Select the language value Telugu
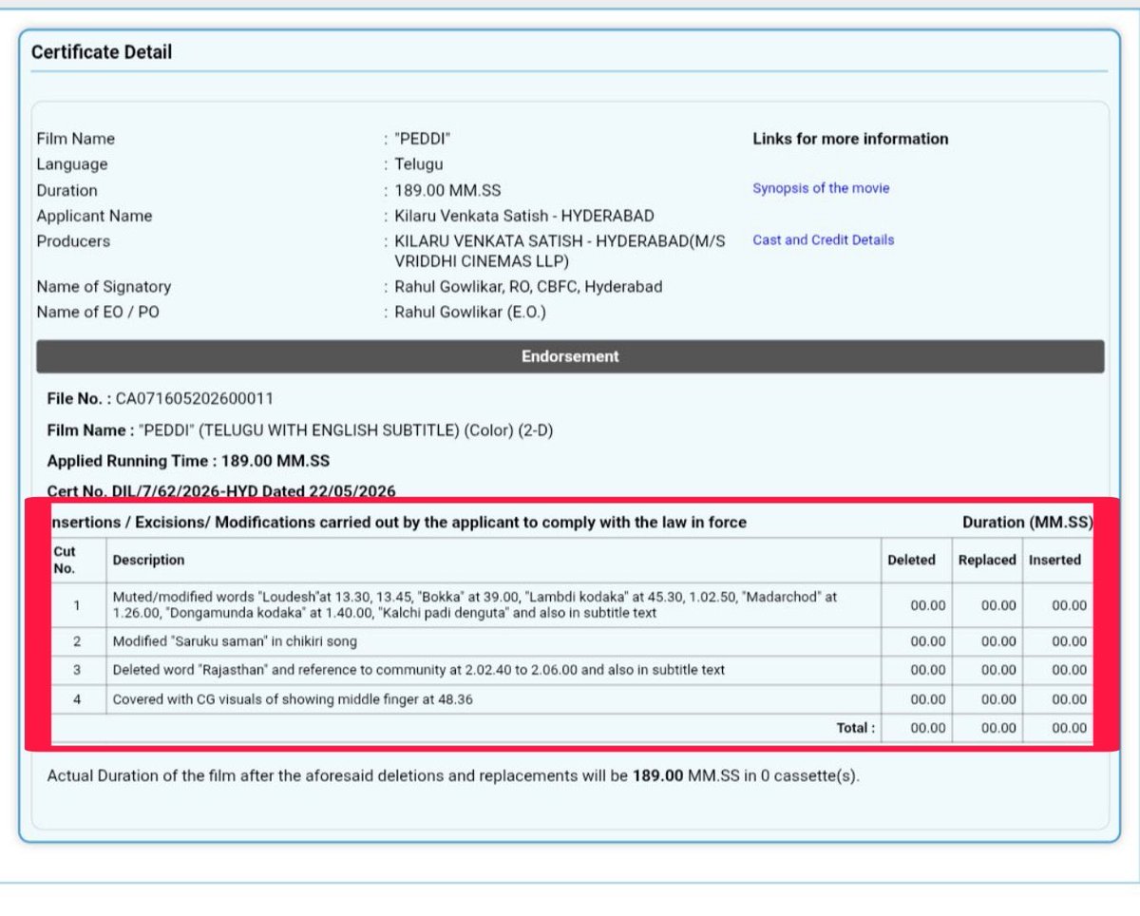The height and width of the screenshot is (916, 1140). click(419, 164)
